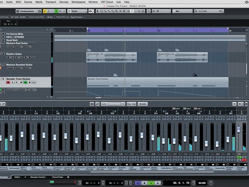Open the Touch automation mode dropdown
The height and width of the screenshot is (187, 249).
[77, 11]
